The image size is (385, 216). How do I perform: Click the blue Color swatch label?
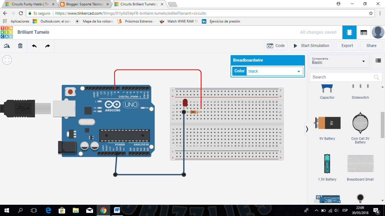pos(239,71)
